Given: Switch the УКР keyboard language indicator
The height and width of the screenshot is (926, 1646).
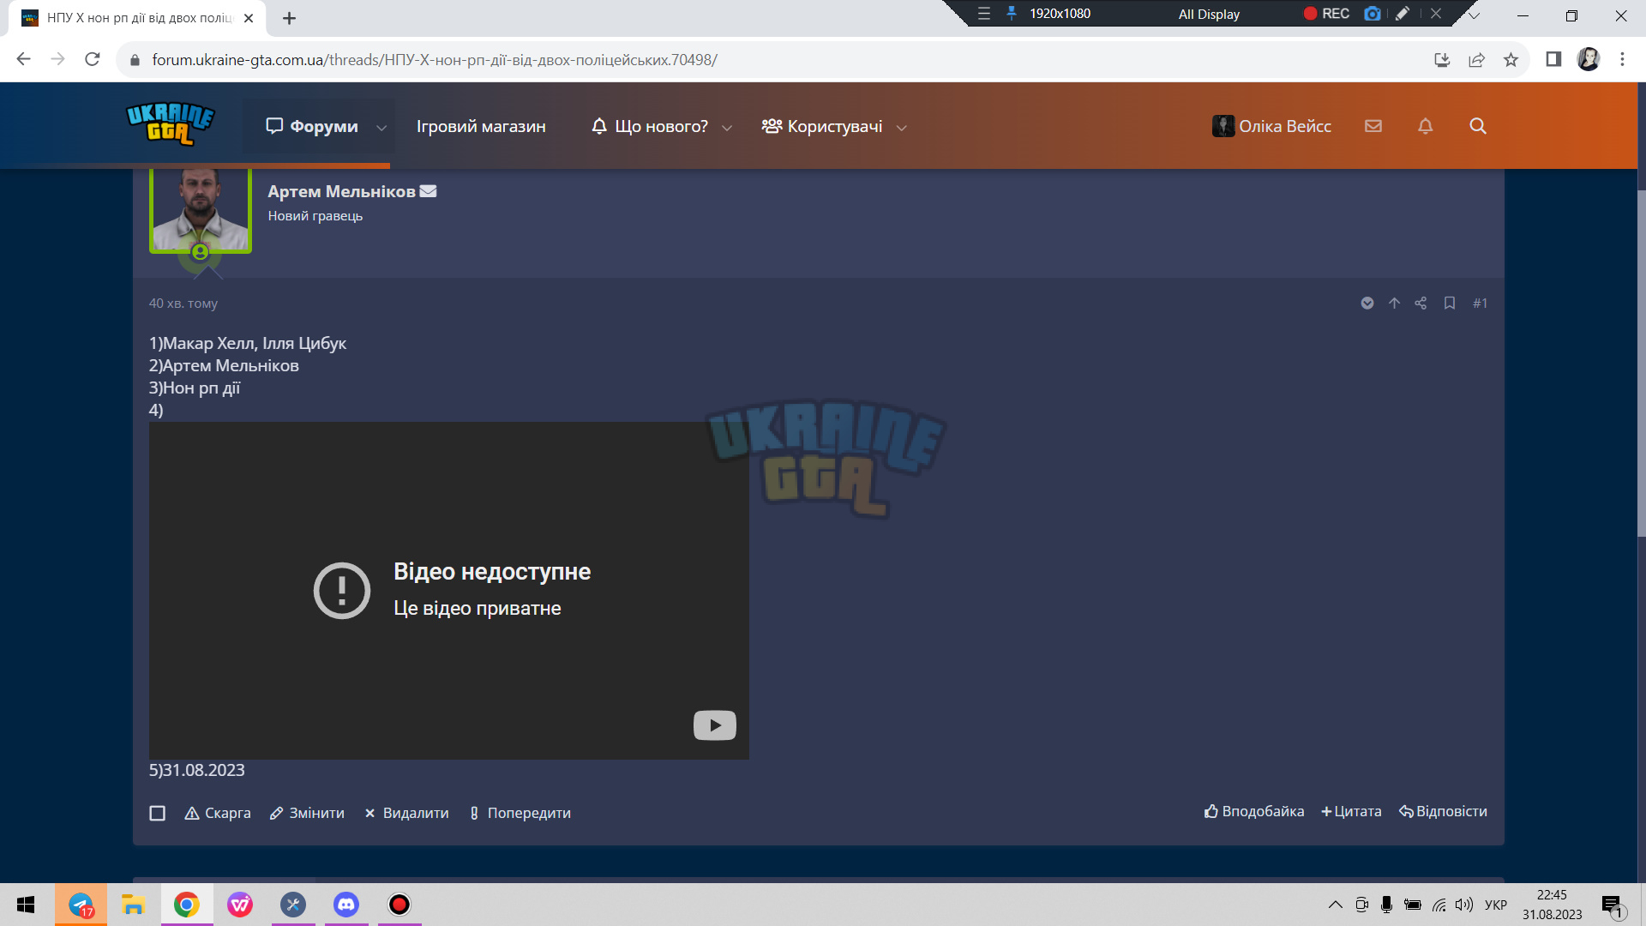Looking at the screenshot, I should coord(1495,905).
